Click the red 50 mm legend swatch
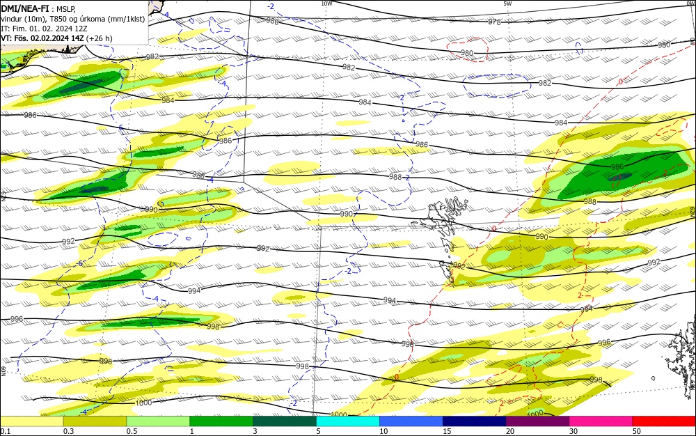This screenshot has width=696, height=436. tap(664, 421)
